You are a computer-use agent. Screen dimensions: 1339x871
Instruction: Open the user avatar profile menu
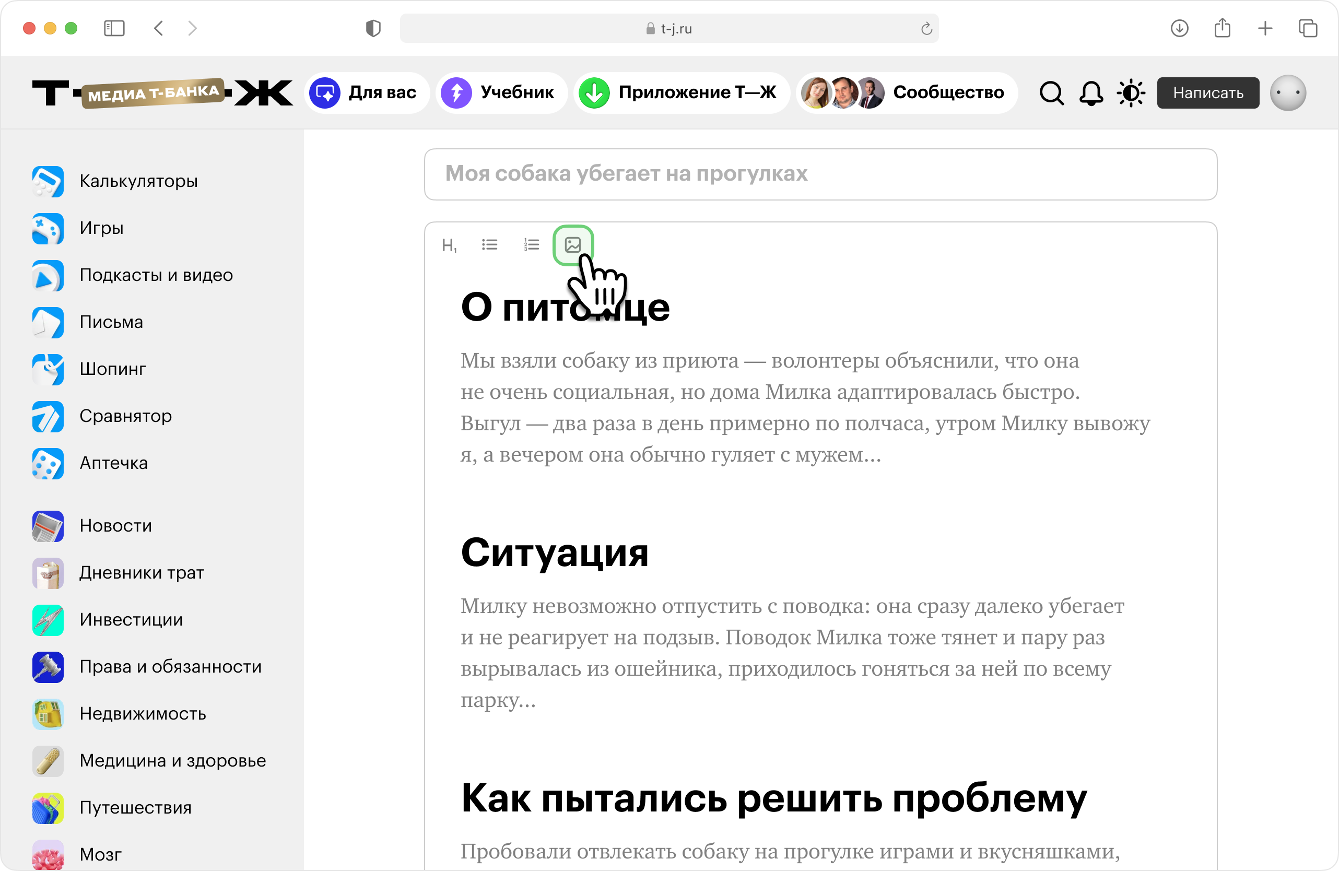point(1287,93)
